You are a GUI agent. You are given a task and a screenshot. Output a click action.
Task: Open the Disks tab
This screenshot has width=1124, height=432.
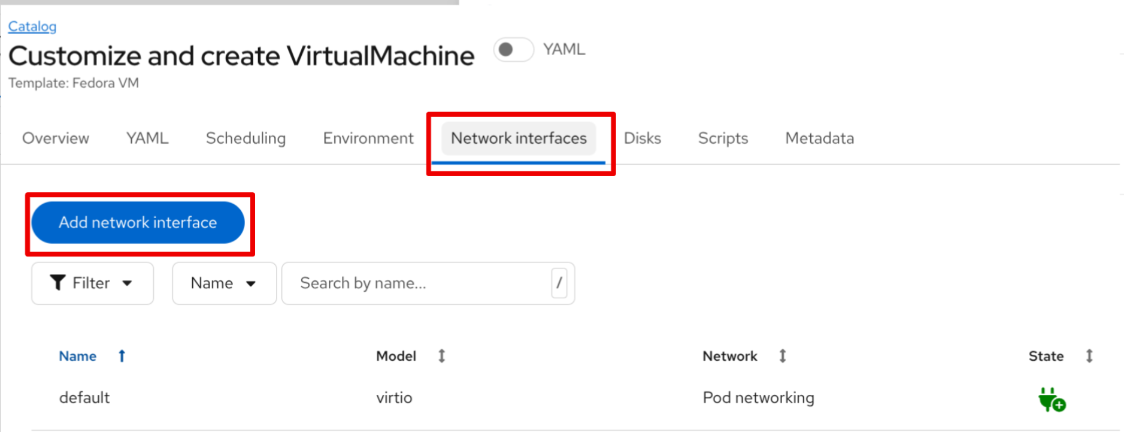642,138
